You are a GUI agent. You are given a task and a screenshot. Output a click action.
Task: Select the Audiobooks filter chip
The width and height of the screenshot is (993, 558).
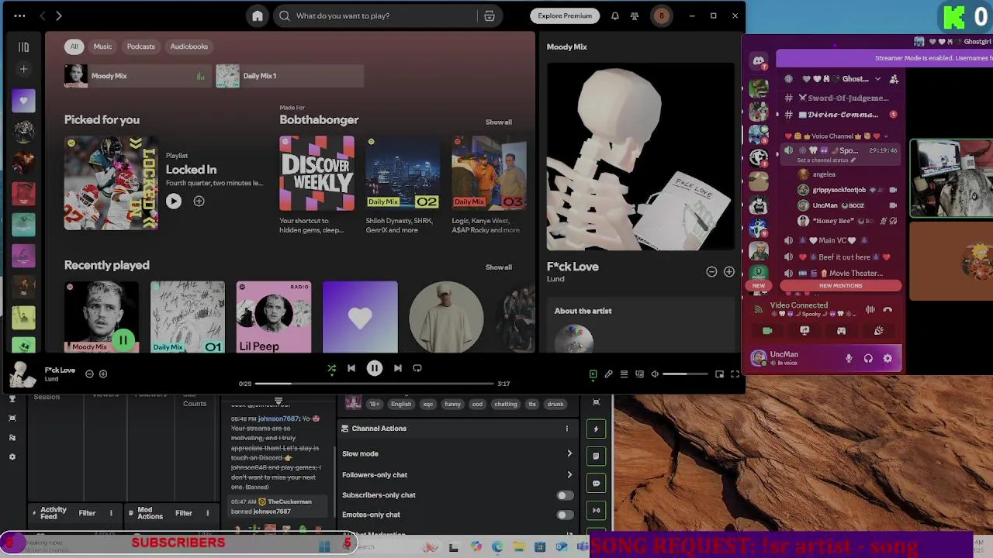coord(189,46)
